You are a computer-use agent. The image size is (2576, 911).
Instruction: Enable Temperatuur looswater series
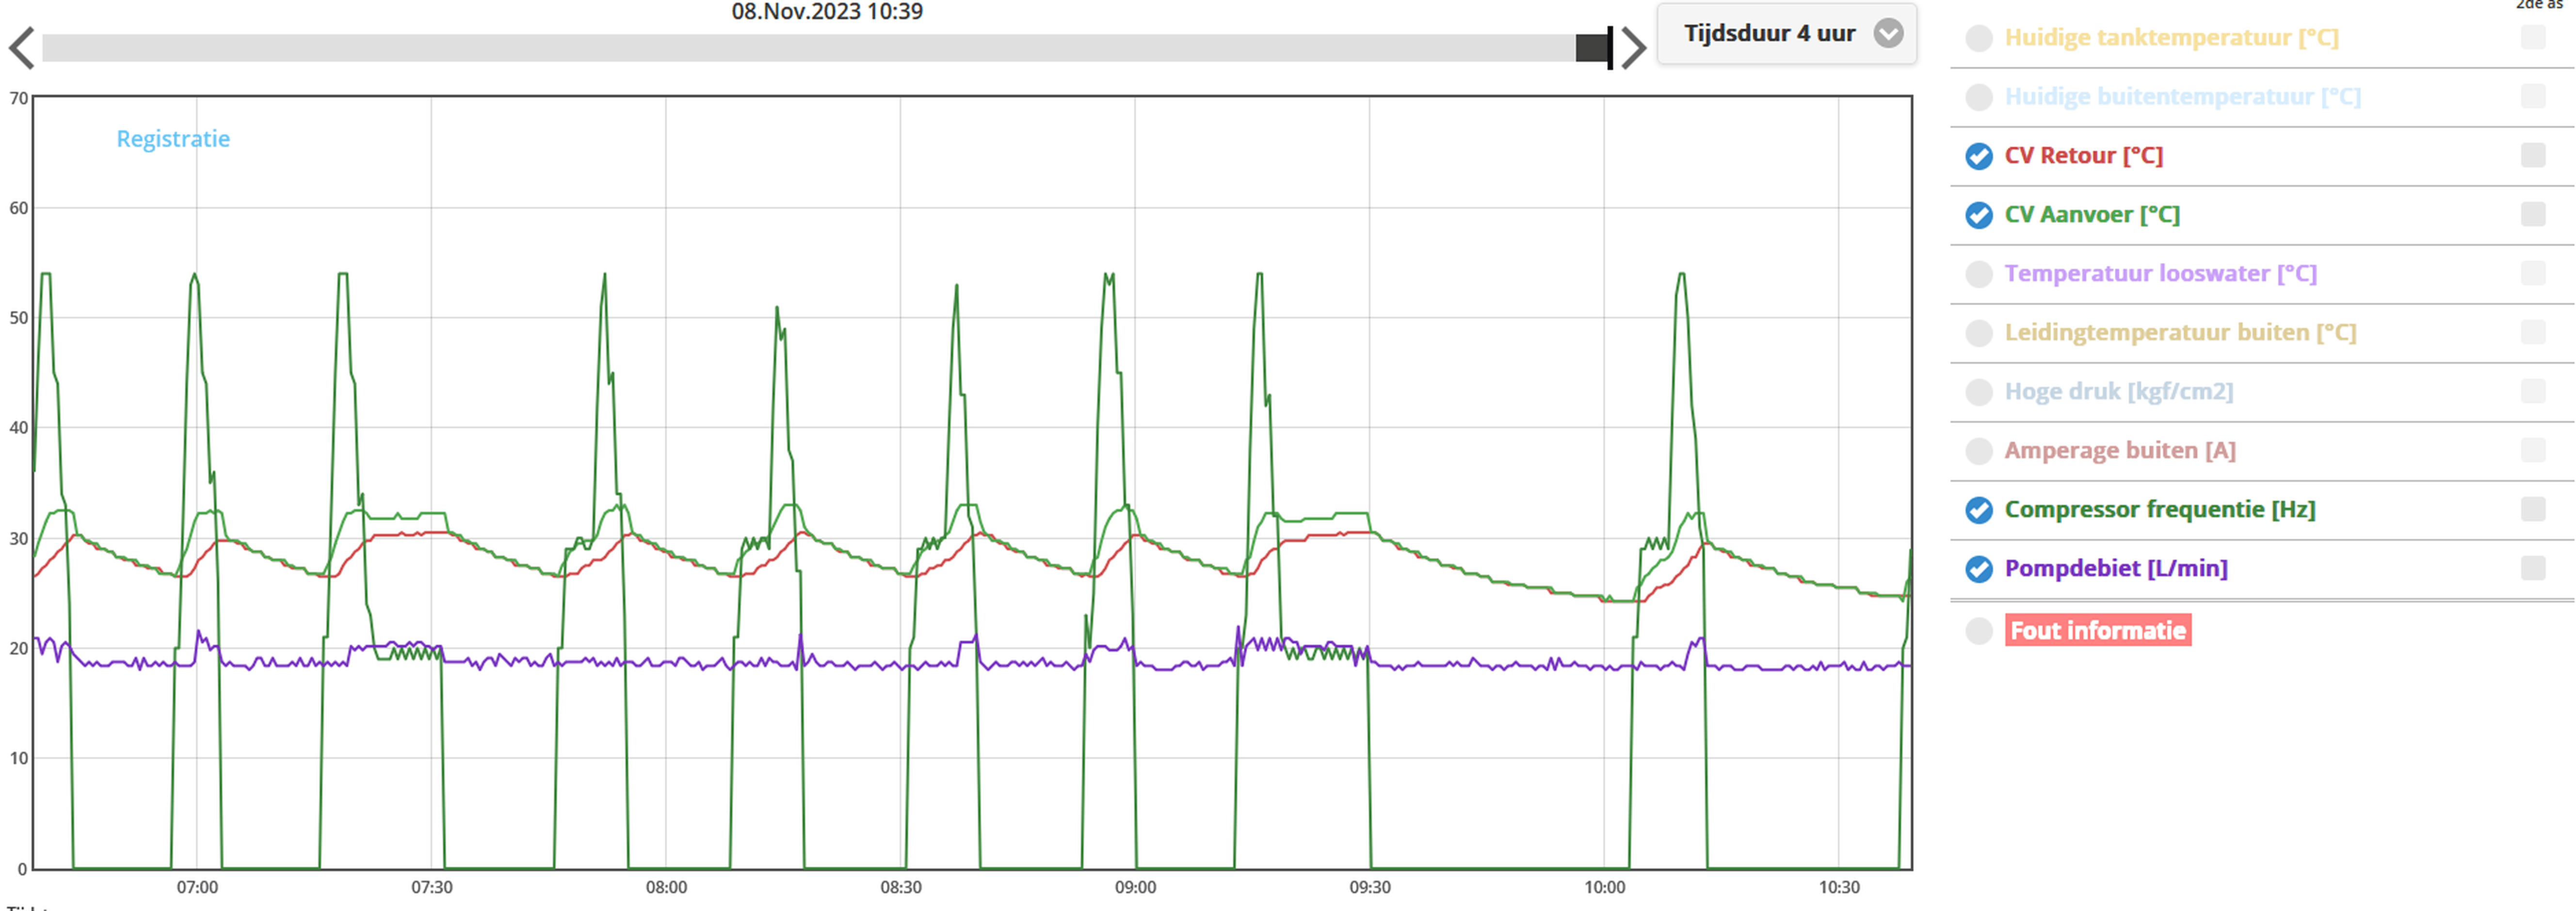[1979, 274]
